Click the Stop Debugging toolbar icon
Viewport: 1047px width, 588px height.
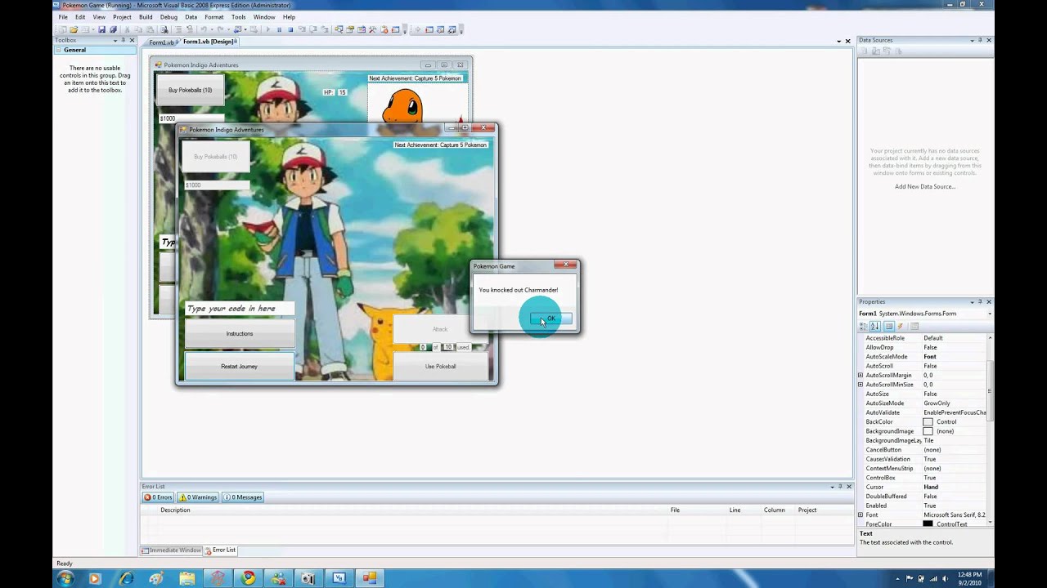290,29
